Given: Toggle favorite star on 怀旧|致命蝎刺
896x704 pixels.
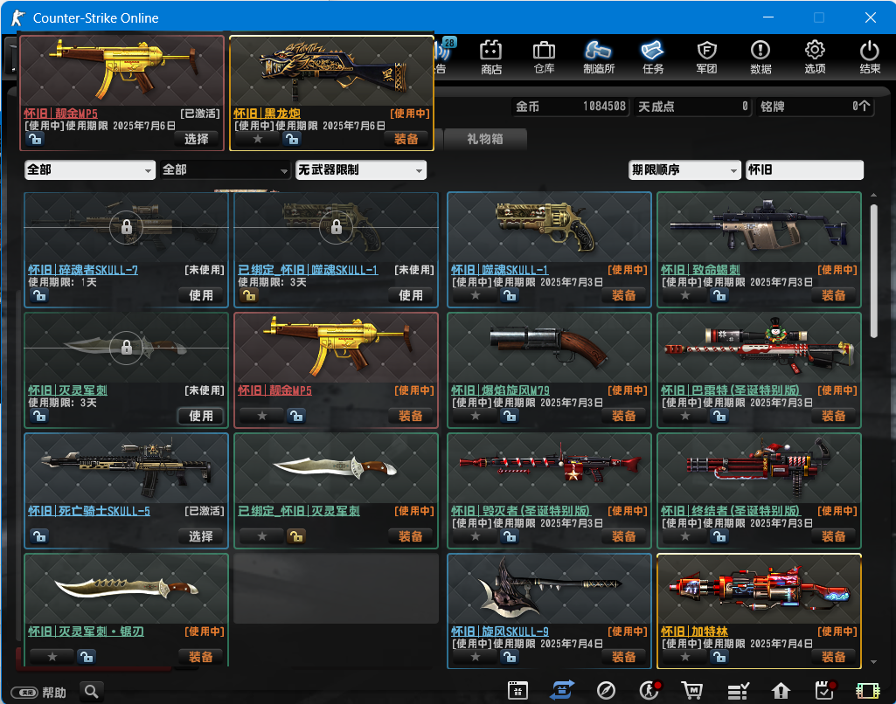Looking at the screenshot, I should click(685, 295).
